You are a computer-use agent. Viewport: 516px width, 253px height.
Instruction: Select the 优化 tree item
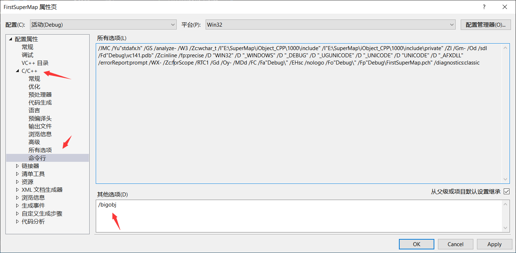pyautogui.click(x=34, y=86)
